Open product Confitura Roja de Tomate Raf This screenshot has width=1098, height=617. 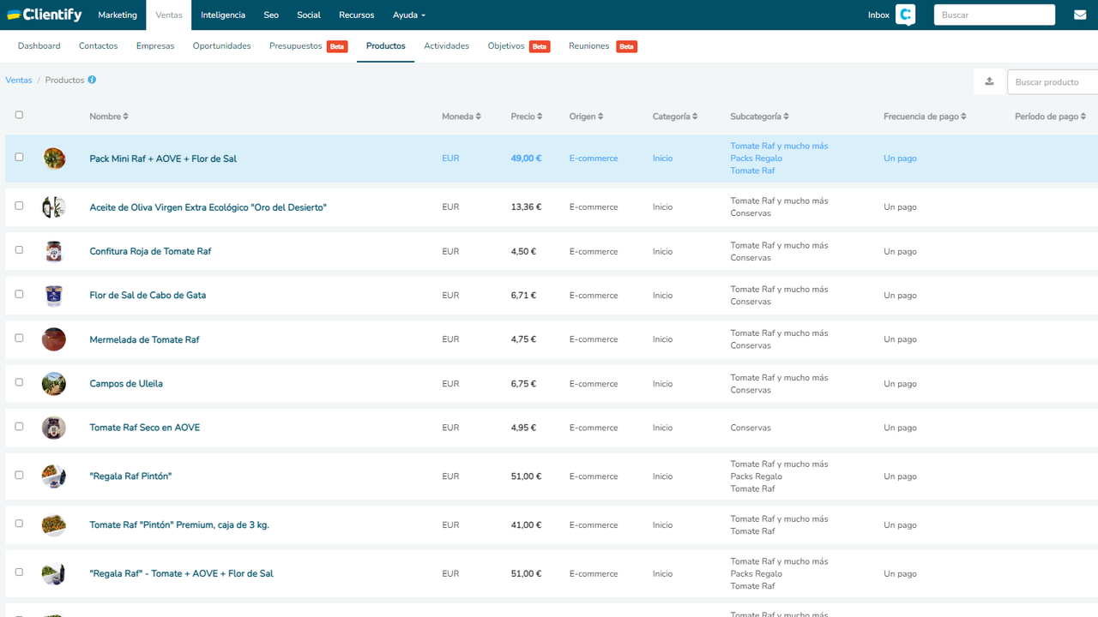[x=150, y=251]
